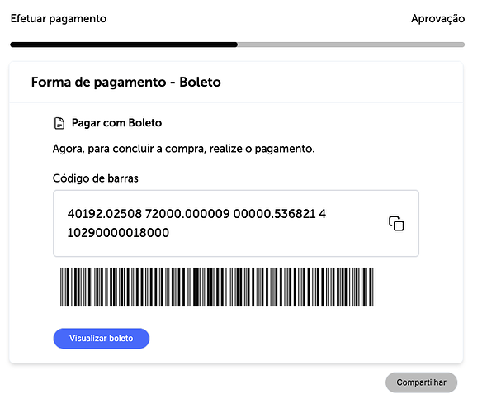Viewport: 487px width, 413px height.
Task: Click the Pagar com Boleto heading
Action: [x=116, y=123]
